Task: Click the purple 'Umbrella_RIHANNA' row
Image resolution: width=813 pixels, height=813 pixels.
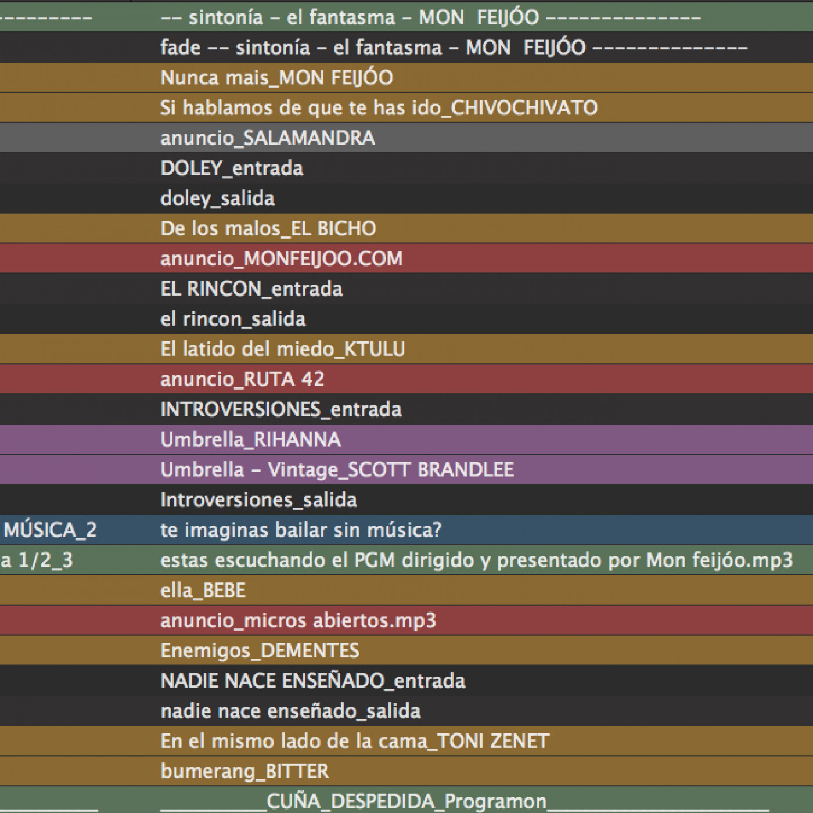Action: pyautogui.click(x=250, y=440)
